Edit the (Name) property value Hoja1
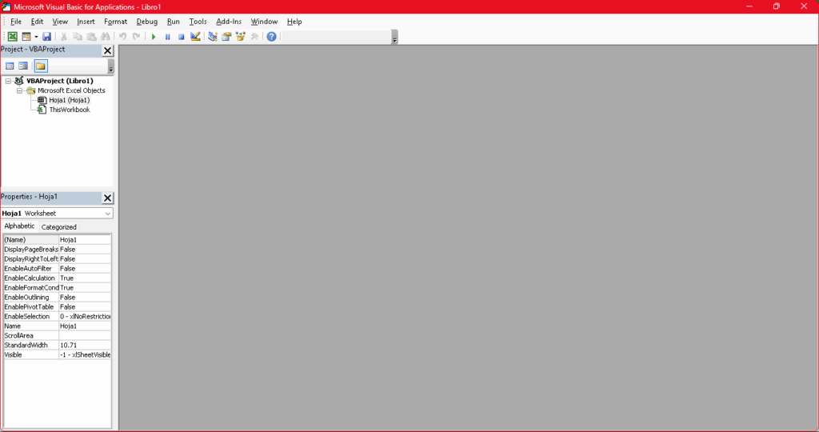The image size is (819, 432). coord(85,240)
